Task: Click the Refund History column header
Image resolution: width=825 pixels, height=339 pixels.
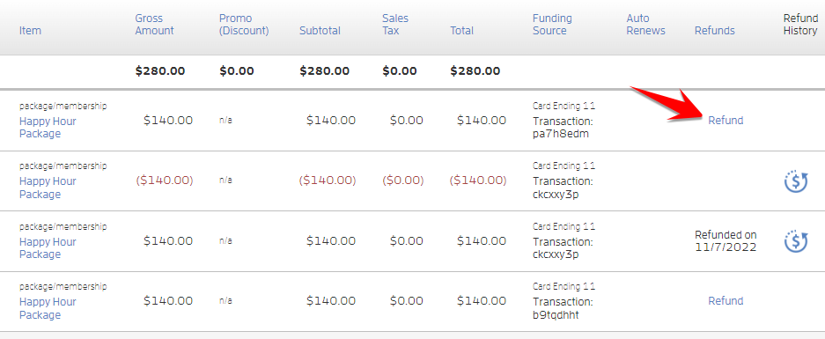Action: coord(800,25)
